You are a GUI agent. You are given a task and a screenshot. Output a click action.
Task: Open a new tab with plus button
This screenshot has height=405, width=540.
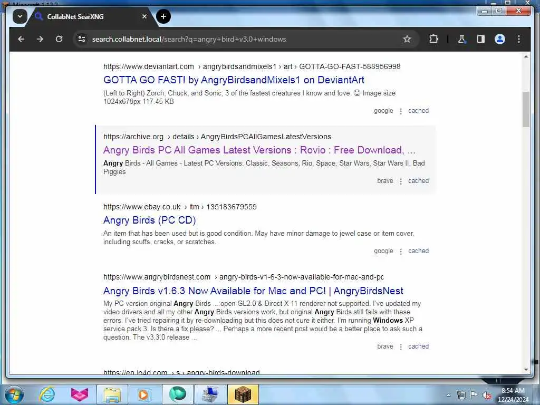[163, 16]
